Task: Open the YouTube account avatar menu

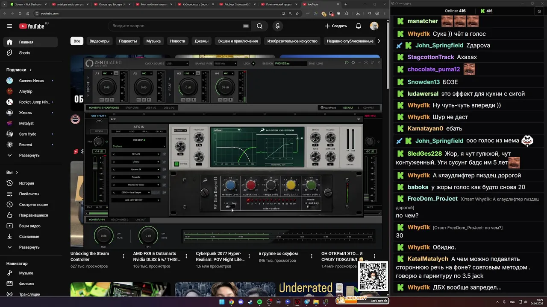Action: pyautogui.click(x=374, y=26)
